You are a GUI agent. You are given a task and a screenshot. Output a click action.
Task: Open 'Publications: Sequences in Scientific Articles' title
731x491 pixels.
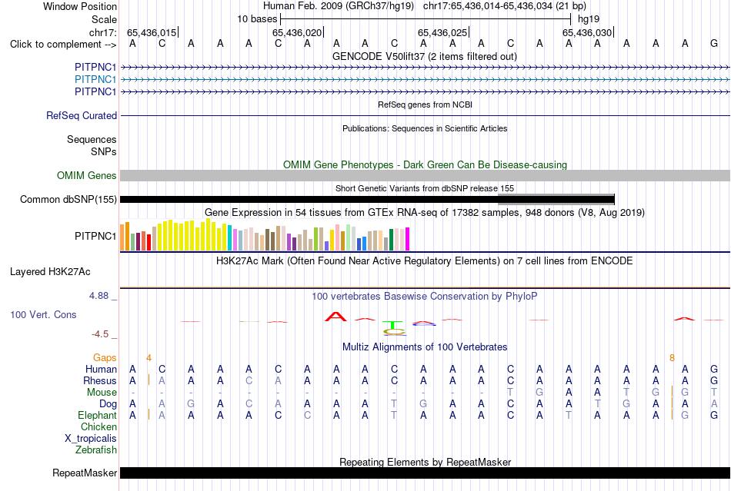(425, 128)
